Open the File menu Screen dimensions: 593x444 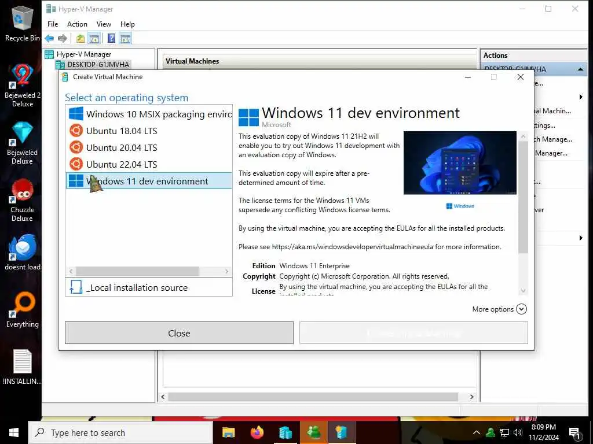point(53,24)
